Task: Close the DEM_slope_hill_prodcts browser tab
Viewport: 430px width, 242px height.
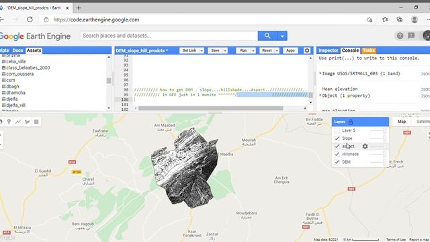Action: [67, 8]
